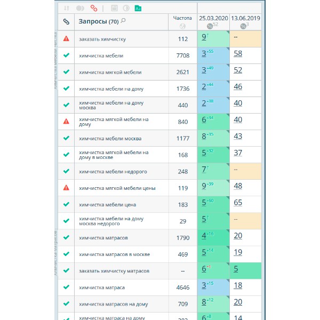This screenshot has width=320, height=320.
Task: Click warning triangle for заказать химчистку
Action: [66, 38]
